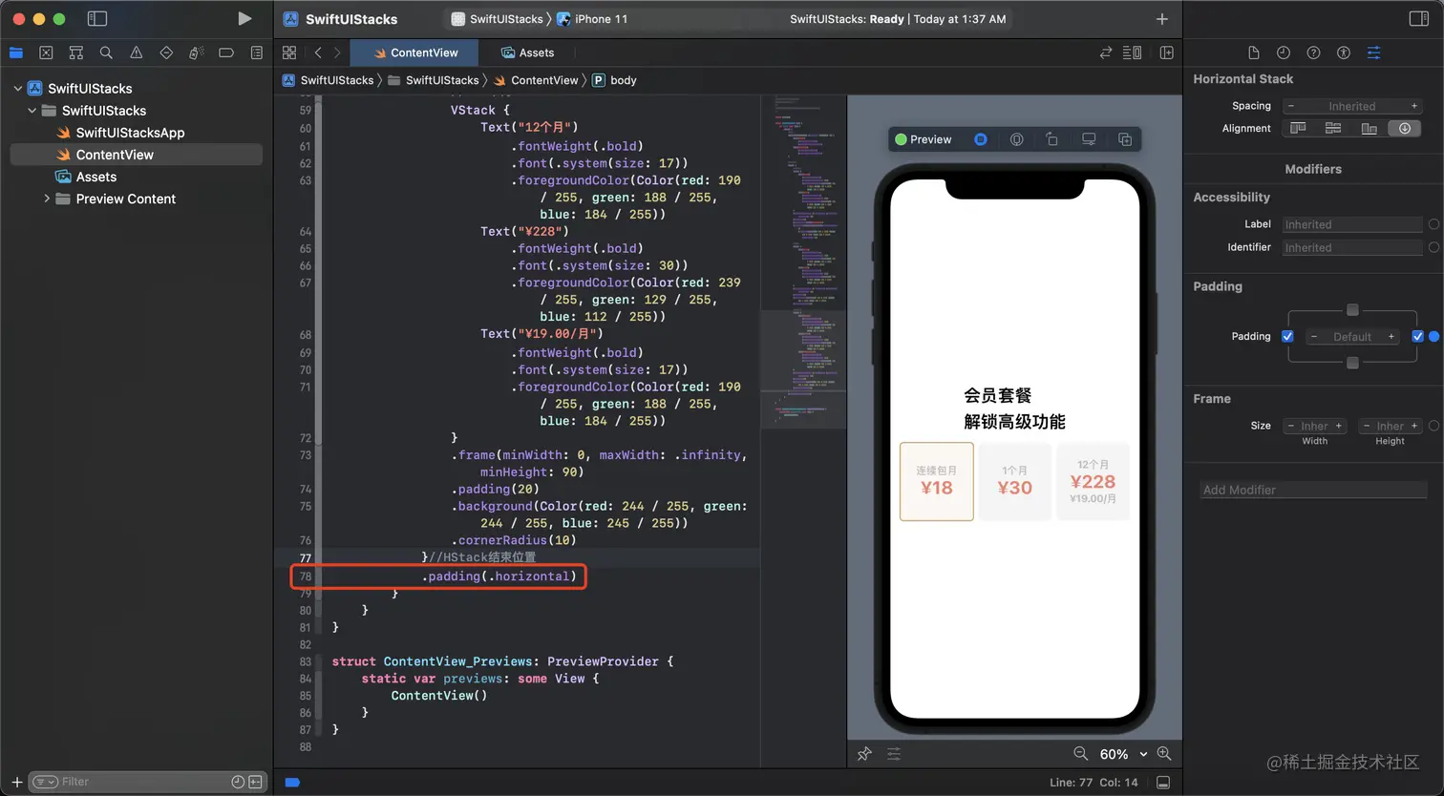
Task: Zoom in the preview canvas
Action: [x=1163, y=753]
